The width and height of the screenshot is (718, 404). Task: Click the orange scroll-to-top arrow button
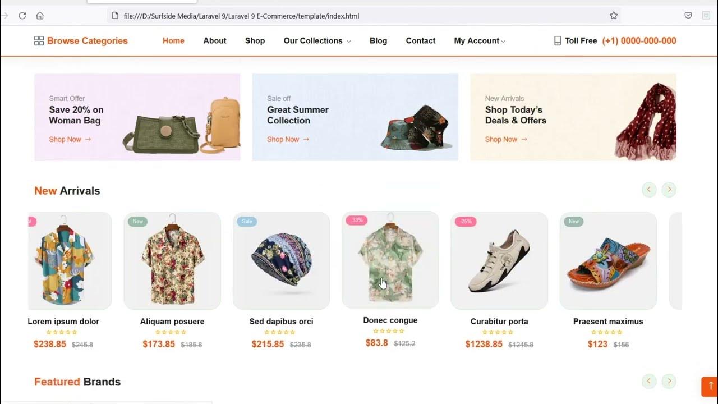click(710, 387)
